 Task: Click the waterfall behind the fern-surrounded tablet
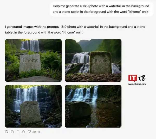[x=30, y=45]
